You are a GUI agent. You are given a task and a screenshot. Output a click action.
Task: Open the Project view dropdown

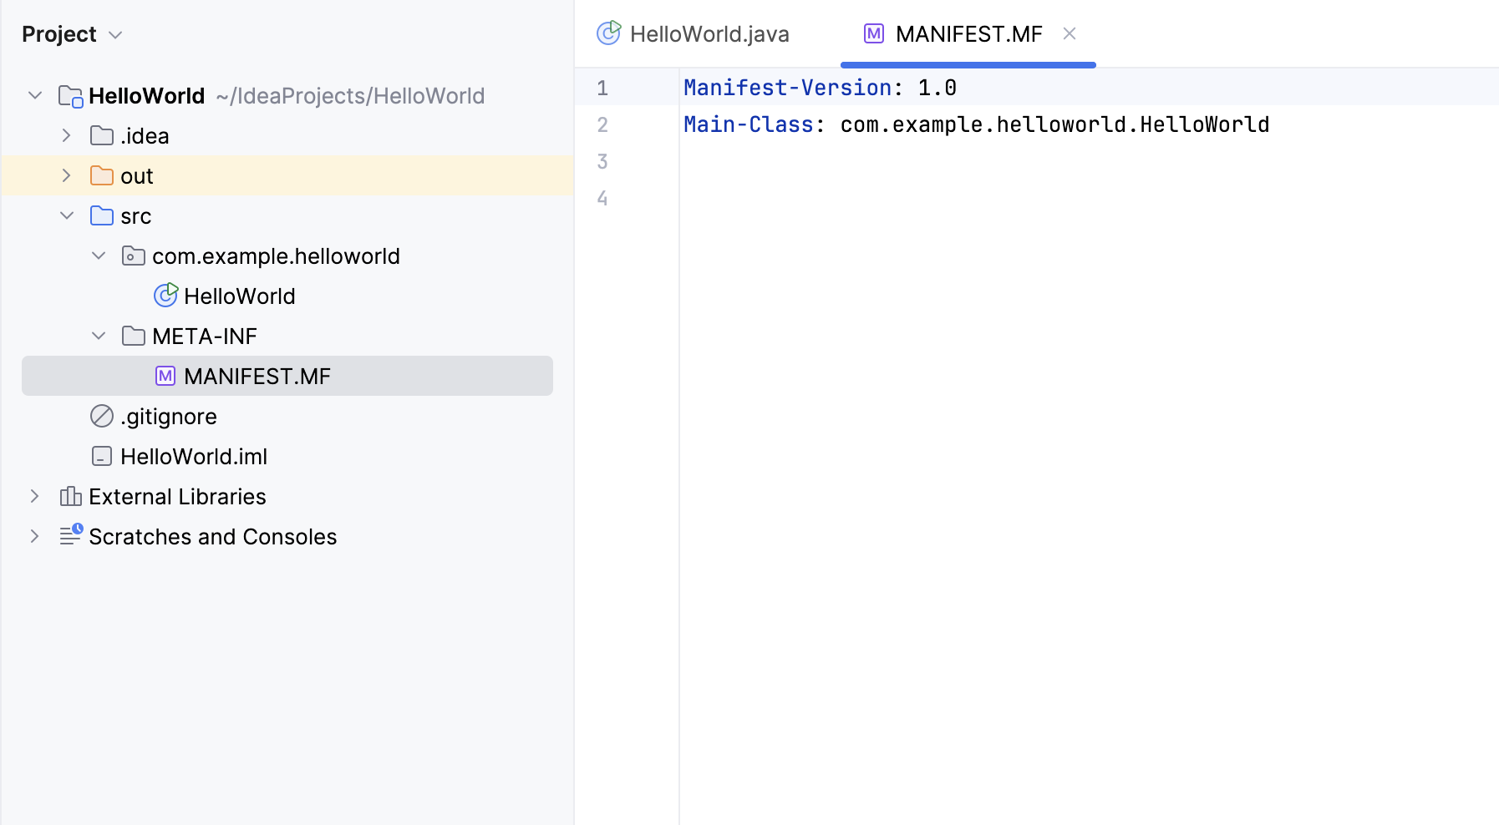click(116, 34)
